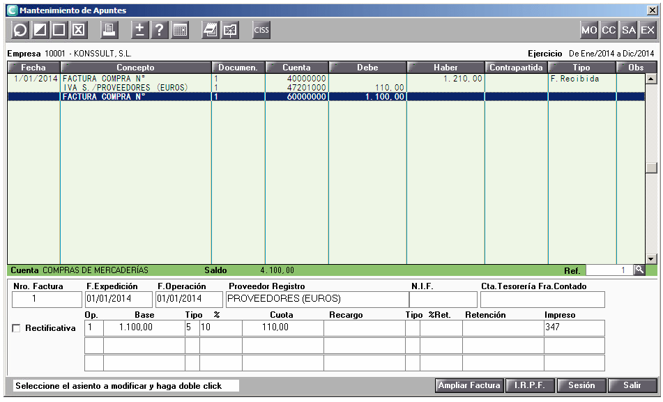This screenshot has width=663, height=402.
Task: Click the MO button in the top corner
Action: [589, 29]
